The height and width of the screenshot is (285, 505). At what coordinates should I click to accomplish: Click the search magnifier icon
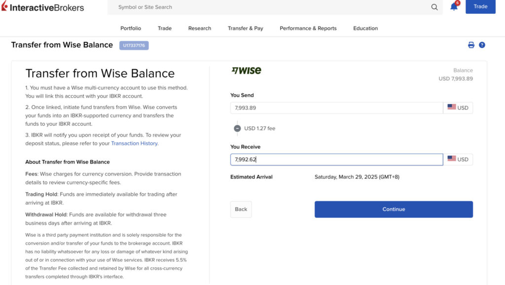434,7
